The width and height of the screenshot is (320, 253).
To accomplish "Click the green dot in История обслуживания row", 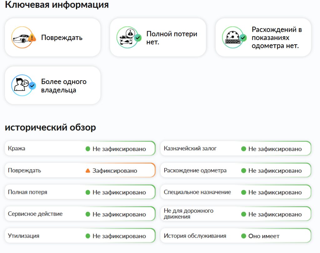I will click(243, 236).
